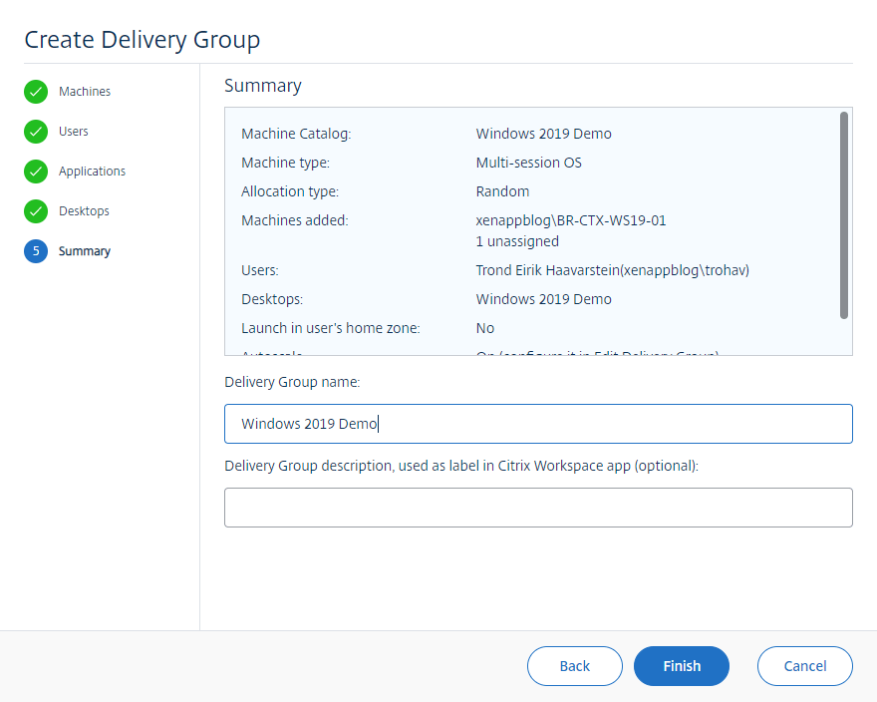Select the Summary wizard step

[85, 251]
